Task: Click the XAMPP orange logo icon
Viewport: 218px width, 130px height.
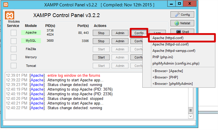Action: (x=10, y=15)
